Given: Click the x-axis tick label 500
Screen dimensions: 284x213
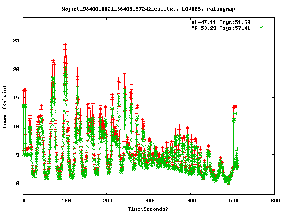Looking at the screenshot, I should pos(234,201).
